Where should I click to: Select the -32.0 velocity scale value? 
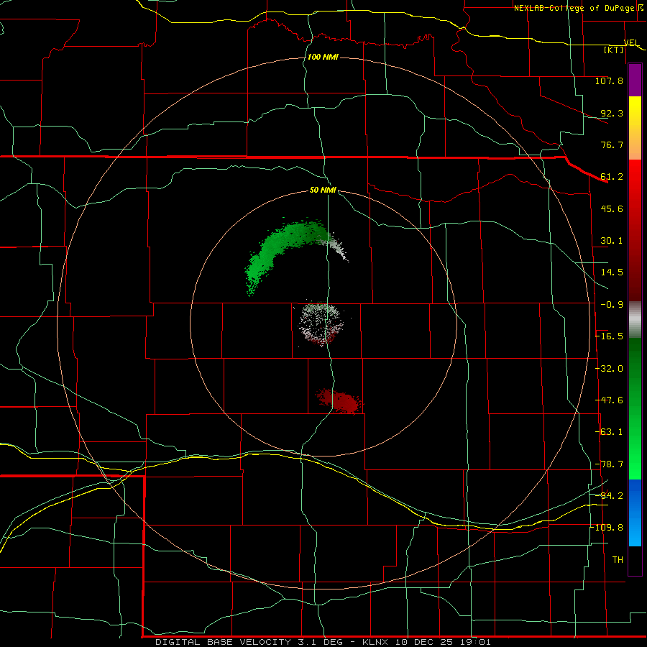click(609, 369)
